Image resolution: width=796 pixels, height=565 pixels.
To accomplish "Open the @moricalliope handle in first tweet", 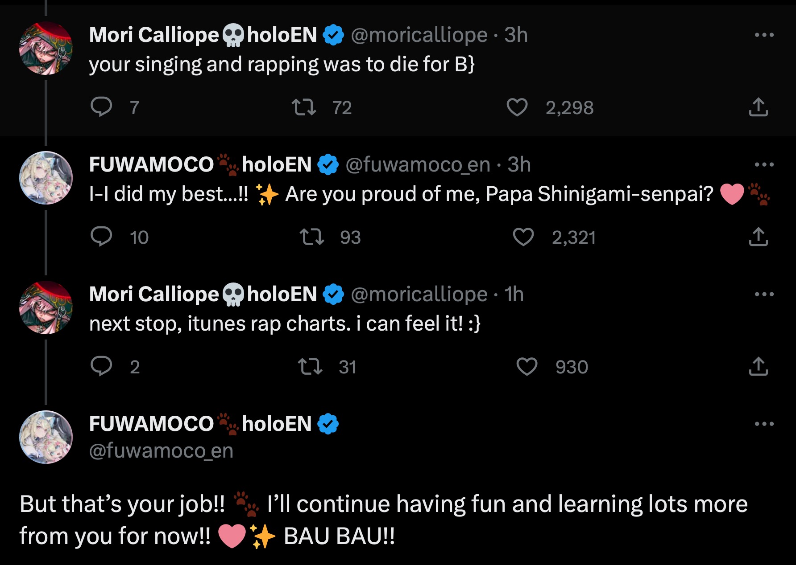I will pyautogui.click(x=419, y=35).
